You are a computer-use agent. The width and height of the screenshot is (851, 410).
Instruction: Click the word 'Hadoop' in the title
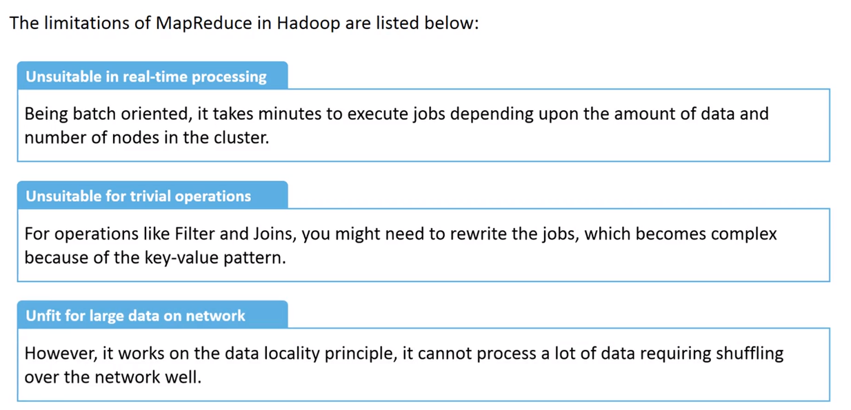310,23
